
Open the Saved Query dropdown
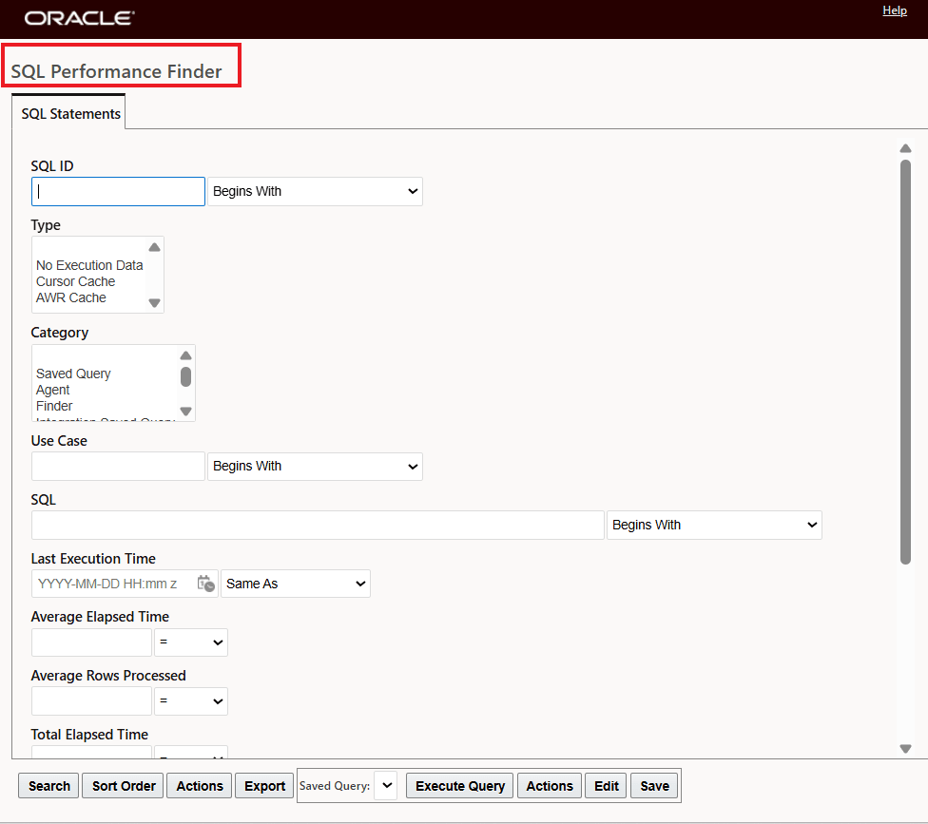pyautogui.click(x=385, y=785)
